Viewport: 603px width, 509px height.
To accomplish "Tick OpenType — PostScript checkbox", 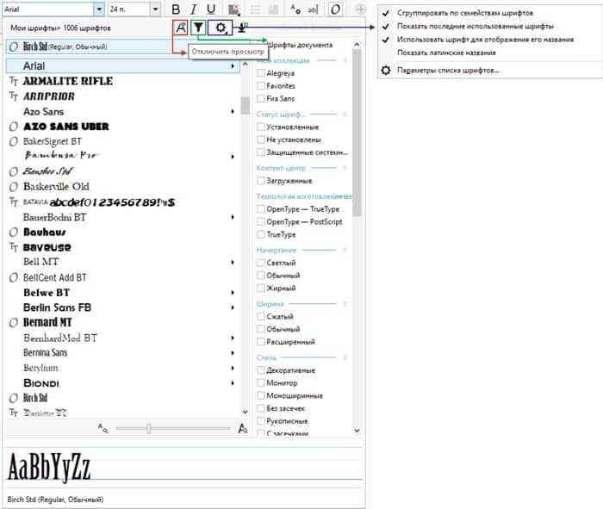I will point(261,221).
